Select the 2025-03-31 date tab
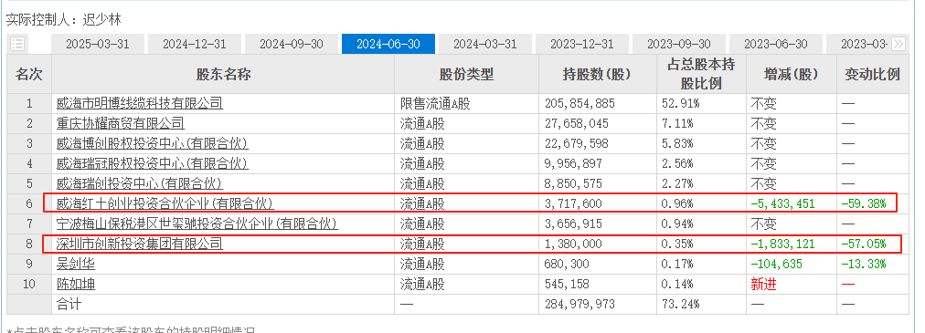Viewport: 925px width, 333px height. (97, 44)
